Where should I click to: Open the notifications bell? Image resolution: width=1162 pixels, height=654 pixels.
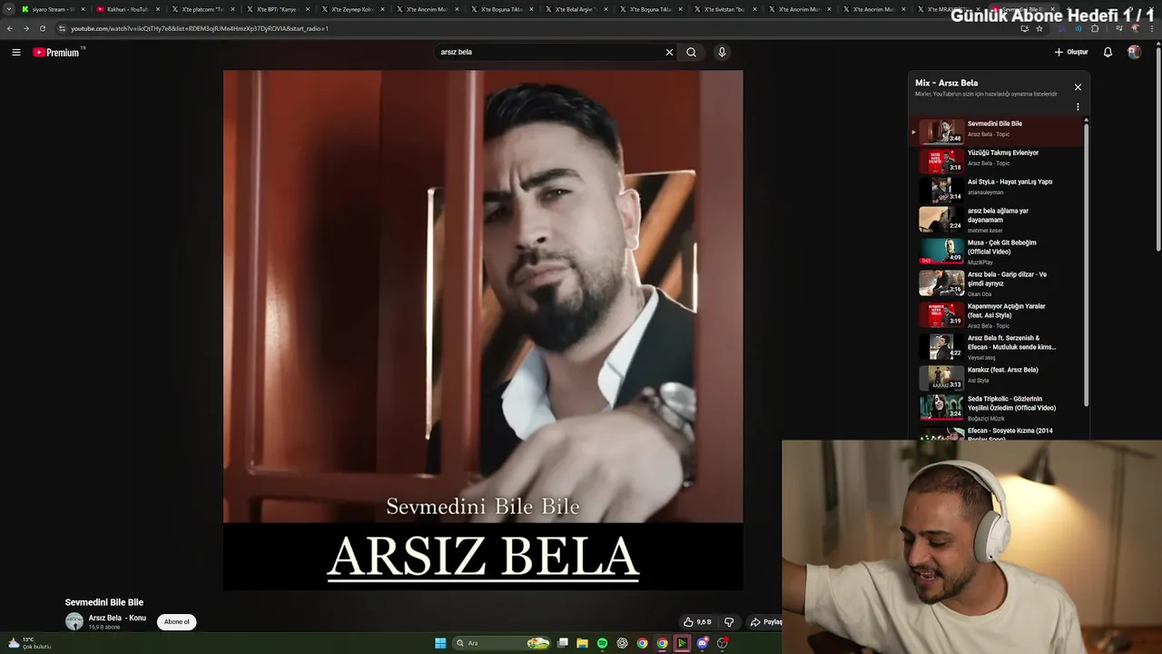1108,53
